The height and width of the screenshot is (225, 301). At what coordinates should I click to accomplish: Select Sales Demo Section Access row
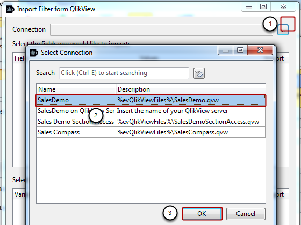150,122
